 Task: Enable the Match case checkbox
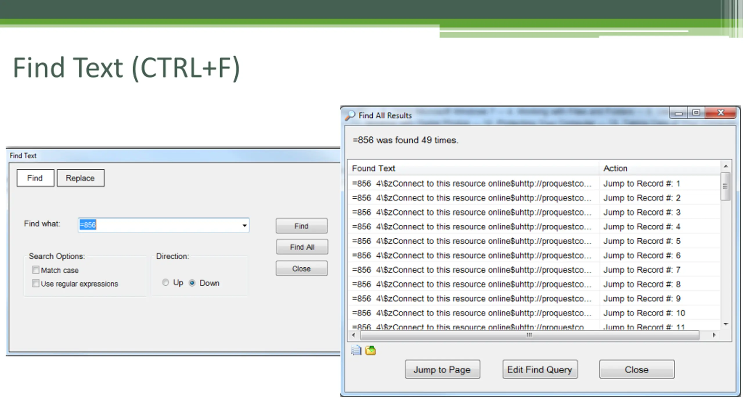[x=35, y=270]
